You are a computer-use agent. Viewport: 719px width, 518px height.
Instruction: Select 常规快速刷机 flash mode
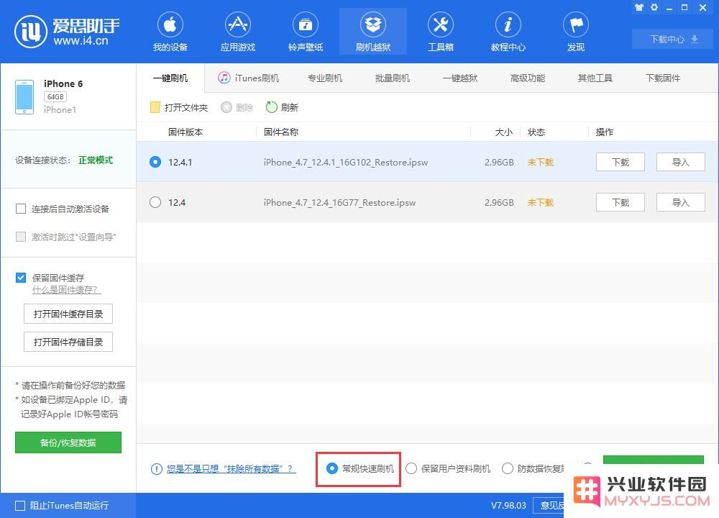332,468
